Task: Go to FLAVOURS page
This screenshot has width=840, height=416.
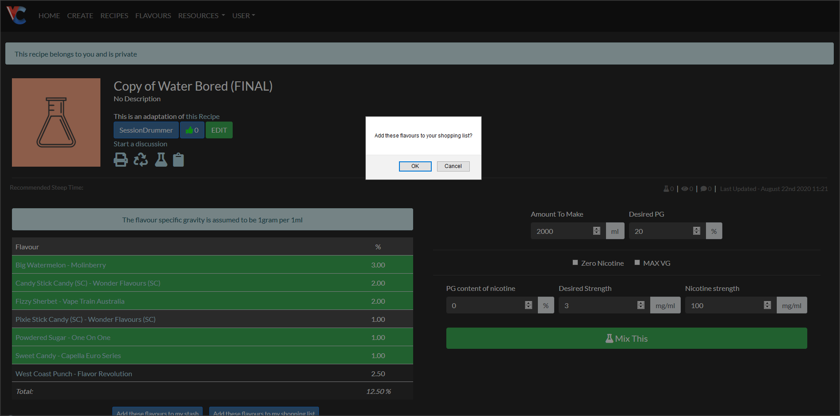Action: (153, 15)
